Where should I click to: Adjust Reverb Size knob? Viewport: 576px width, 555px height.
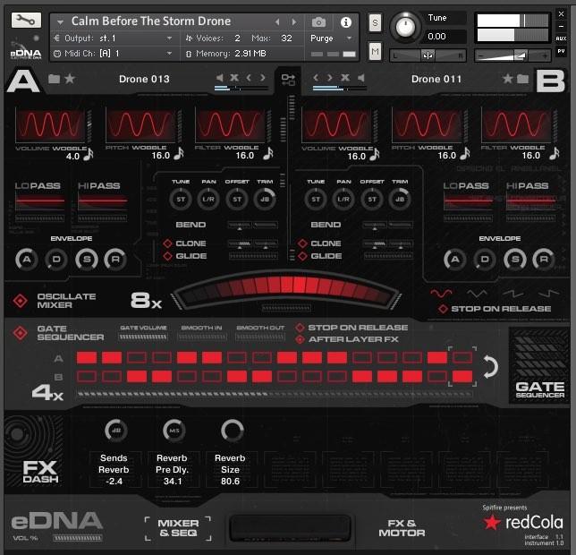pos(233,430)
